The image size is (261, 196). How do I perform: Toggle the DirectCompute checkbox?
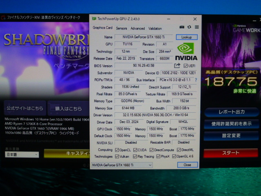pyautogui.click(x=151, y=150)
